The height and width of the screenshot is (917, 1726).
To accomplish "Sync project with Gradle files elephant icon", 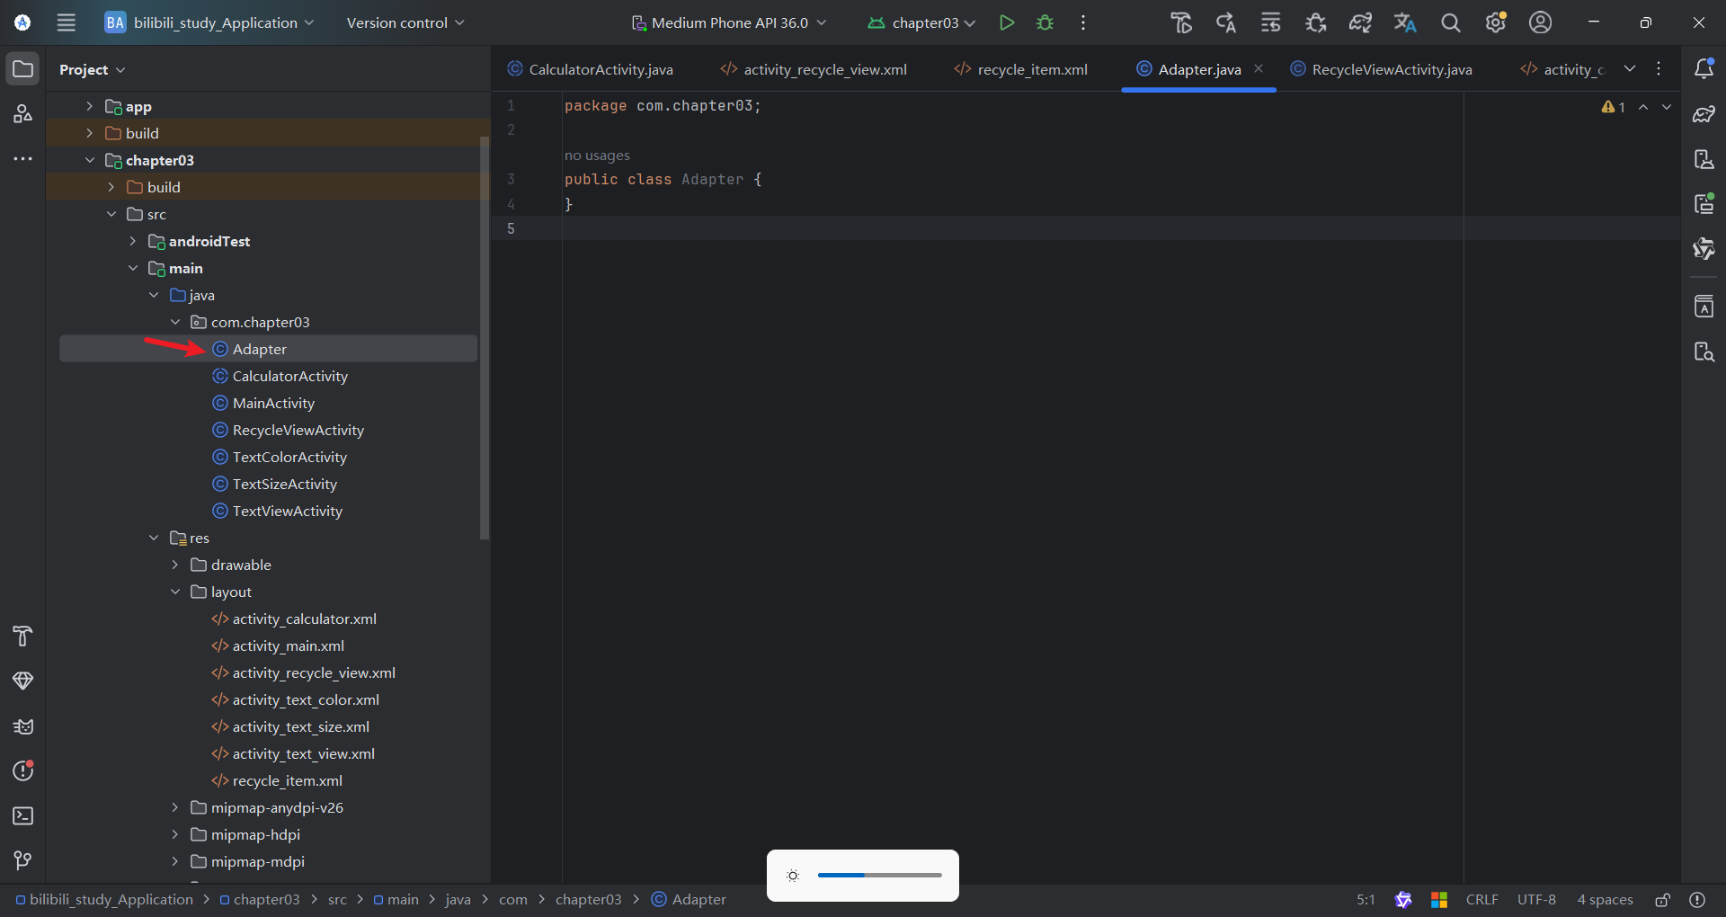I will point(1360,22).
